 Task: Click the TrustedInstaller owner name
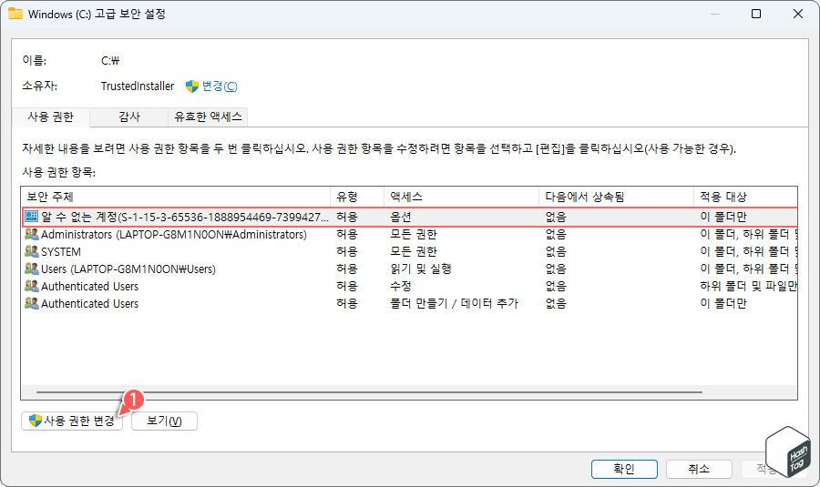coord(138,86)
